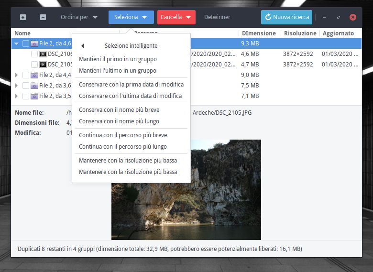Click the rock arch preview image

pos(186,189)
